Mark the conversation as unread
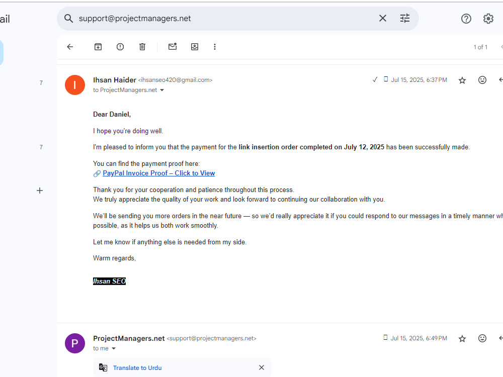Screen dimensions: 503x377 click(x=173, y=46)
